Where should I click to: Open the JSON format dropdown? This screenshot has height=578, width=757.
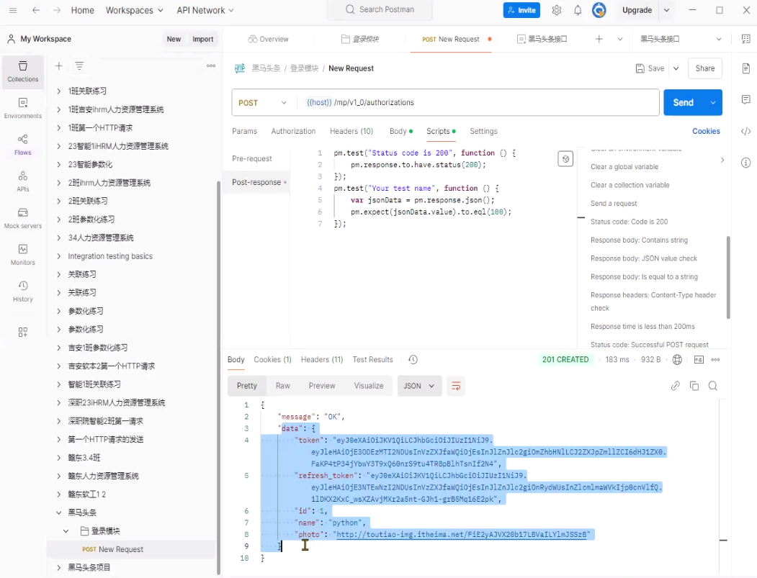click(x=419, y=386)
